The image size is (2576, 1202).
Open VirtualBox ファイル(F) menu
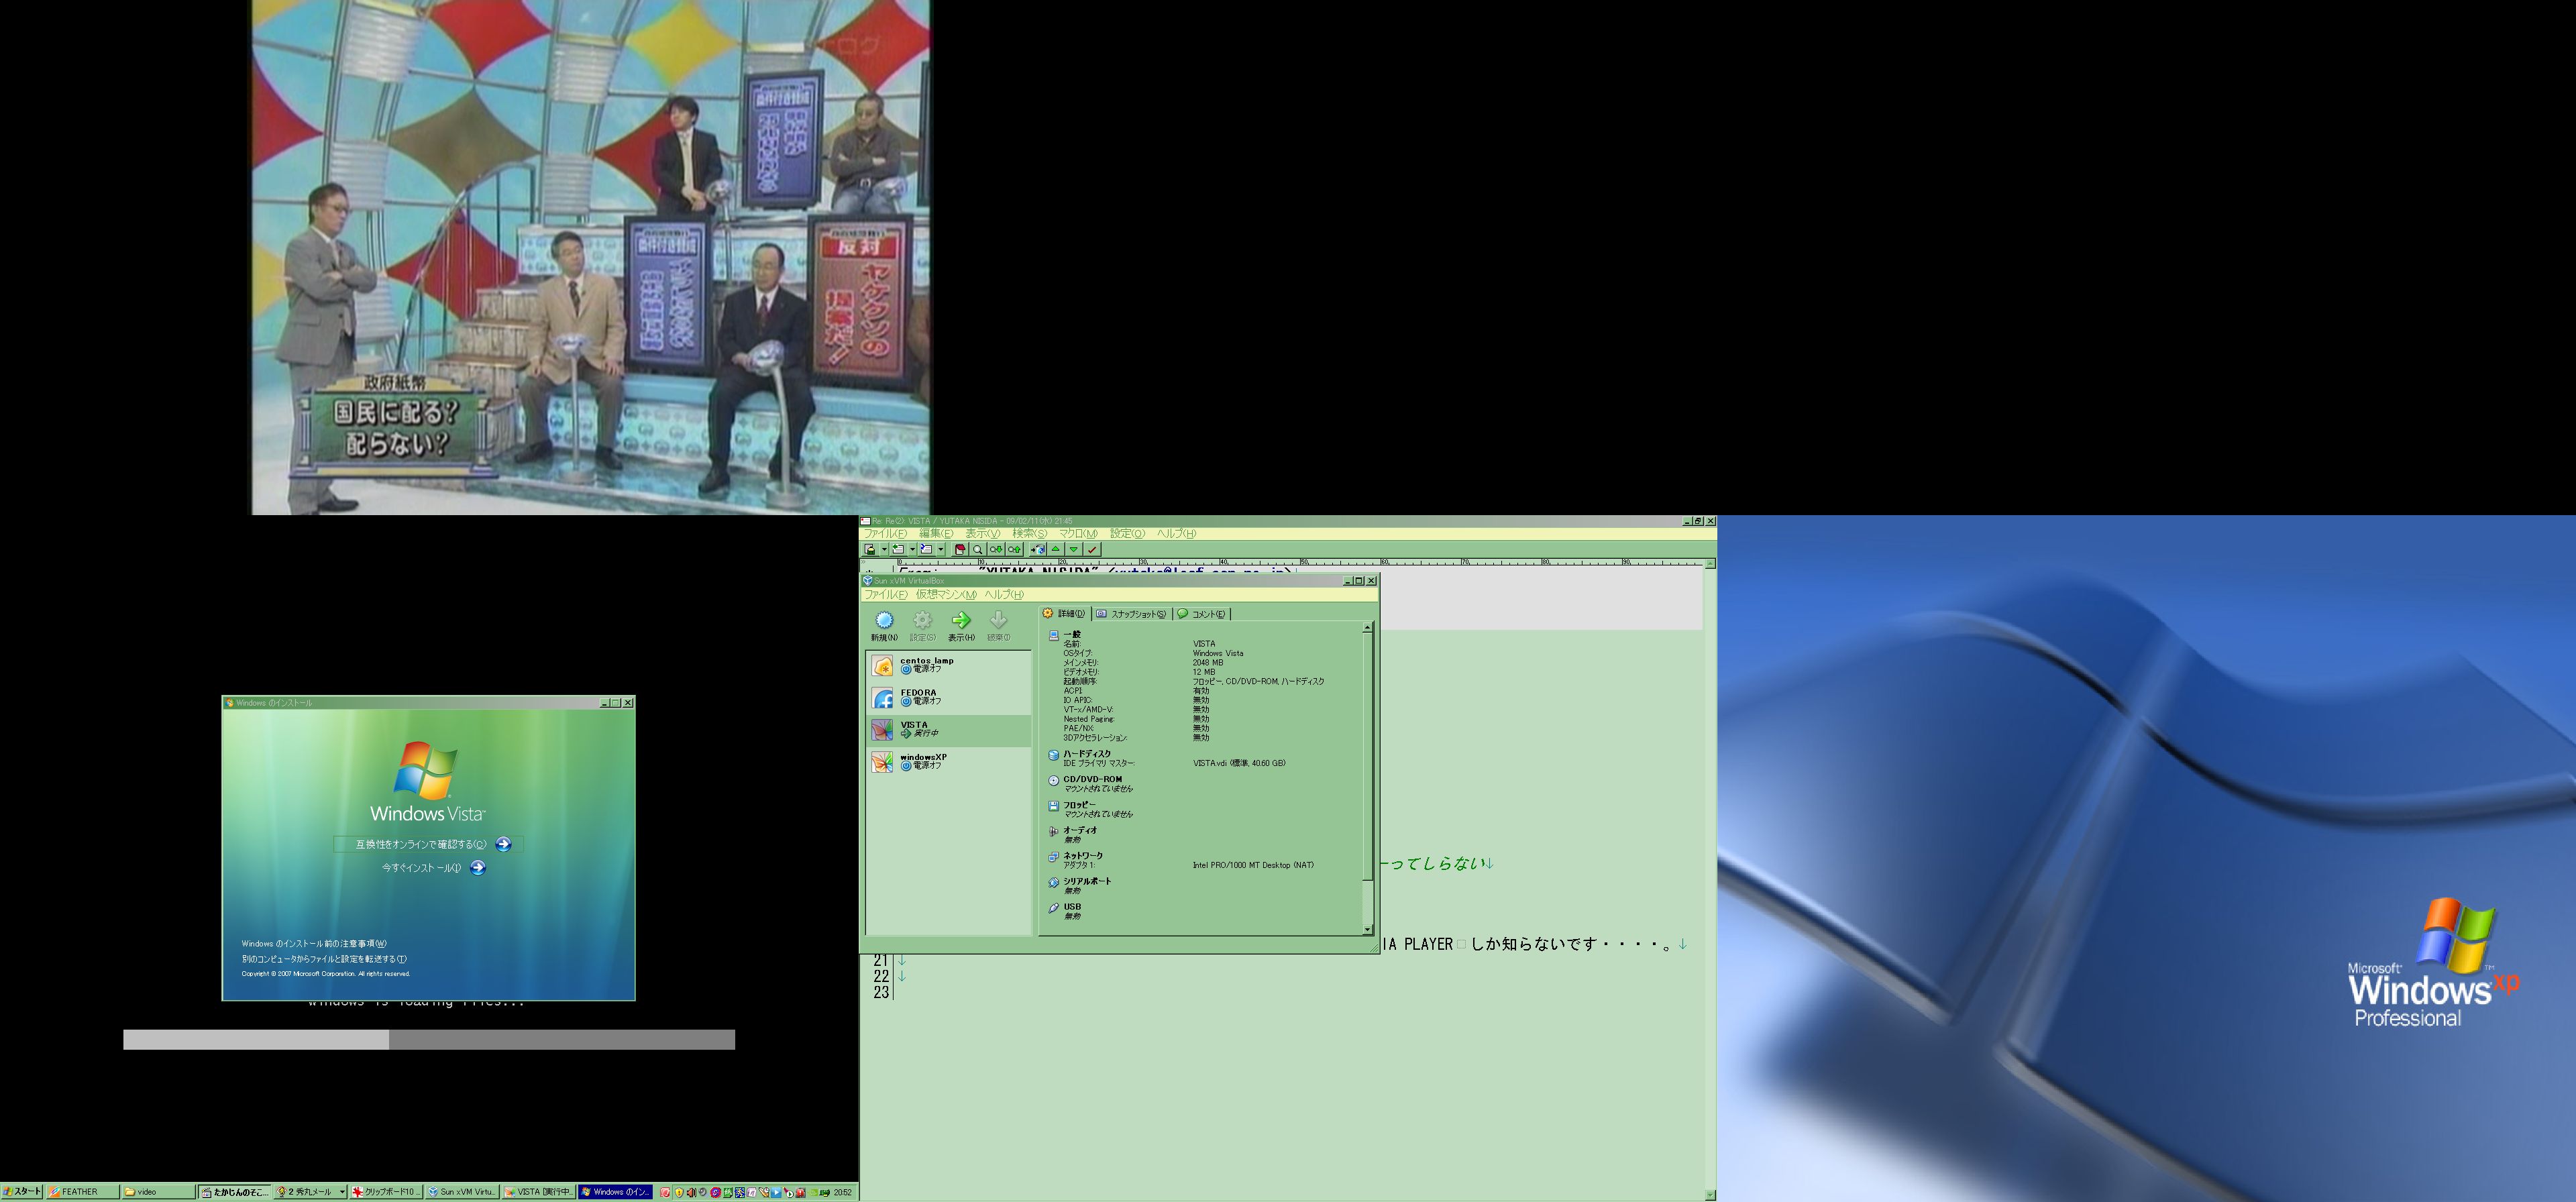coord(886,595)
